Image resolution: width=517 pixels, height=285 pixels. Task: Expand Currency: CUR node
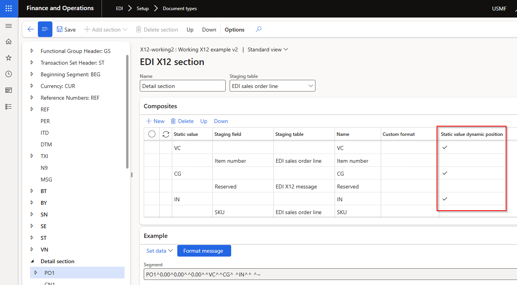[32, 86]
